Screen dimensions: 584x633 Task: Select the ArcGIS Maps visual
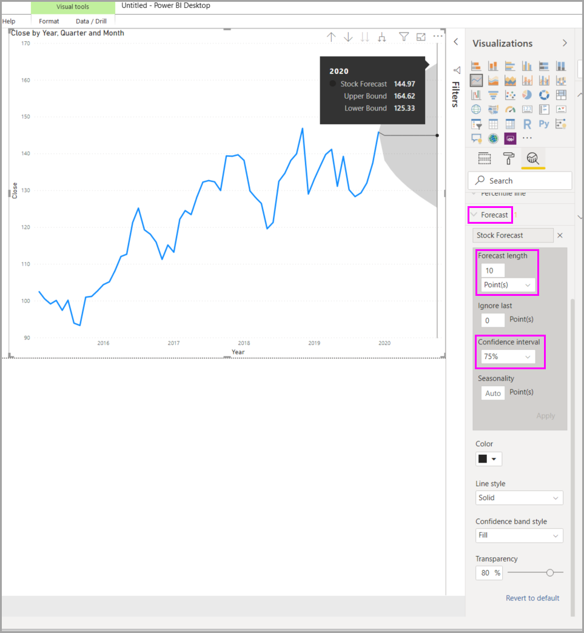click(x=493, y=138)
